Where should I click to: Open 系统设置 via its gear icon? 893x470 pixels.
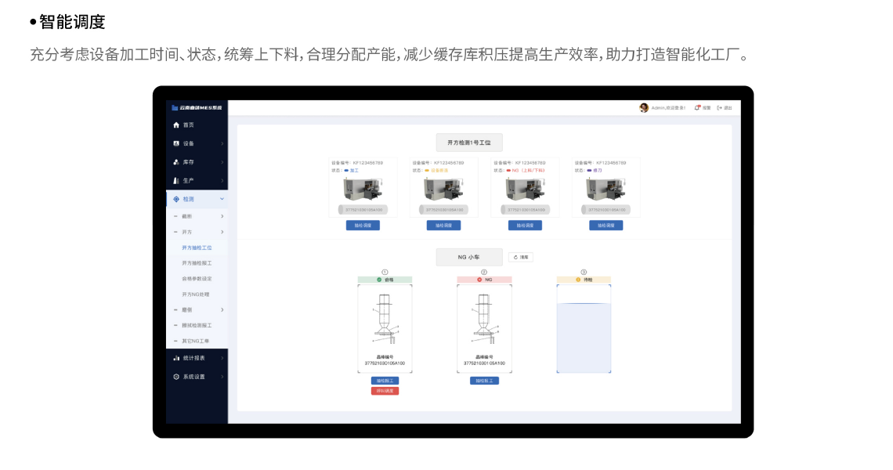(x=176, y=377)
